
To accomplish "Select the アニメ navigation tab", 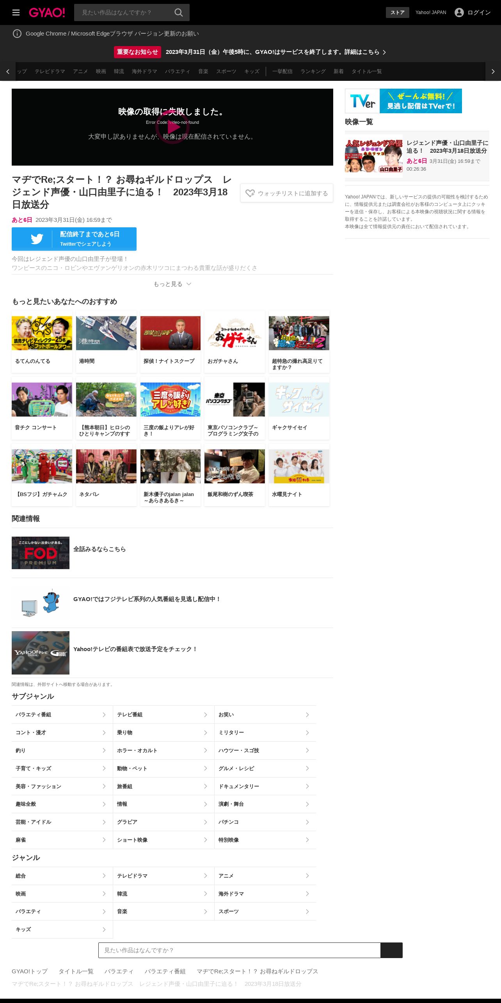I will [x=80, y=71].
